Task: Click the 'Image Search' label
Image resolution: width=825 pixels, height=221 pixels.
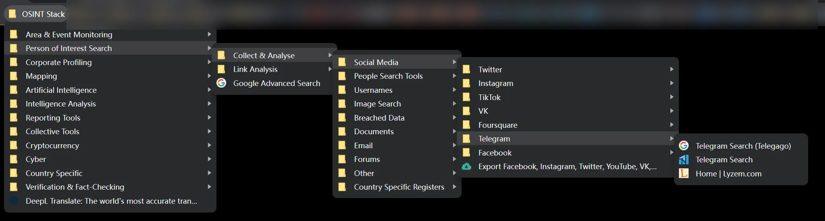Action: [x=377, y=104]
